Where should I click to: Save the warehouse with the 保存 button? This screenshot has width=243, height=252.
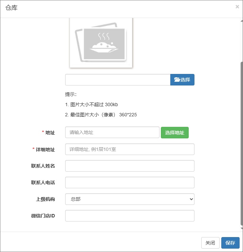(230, 243)
